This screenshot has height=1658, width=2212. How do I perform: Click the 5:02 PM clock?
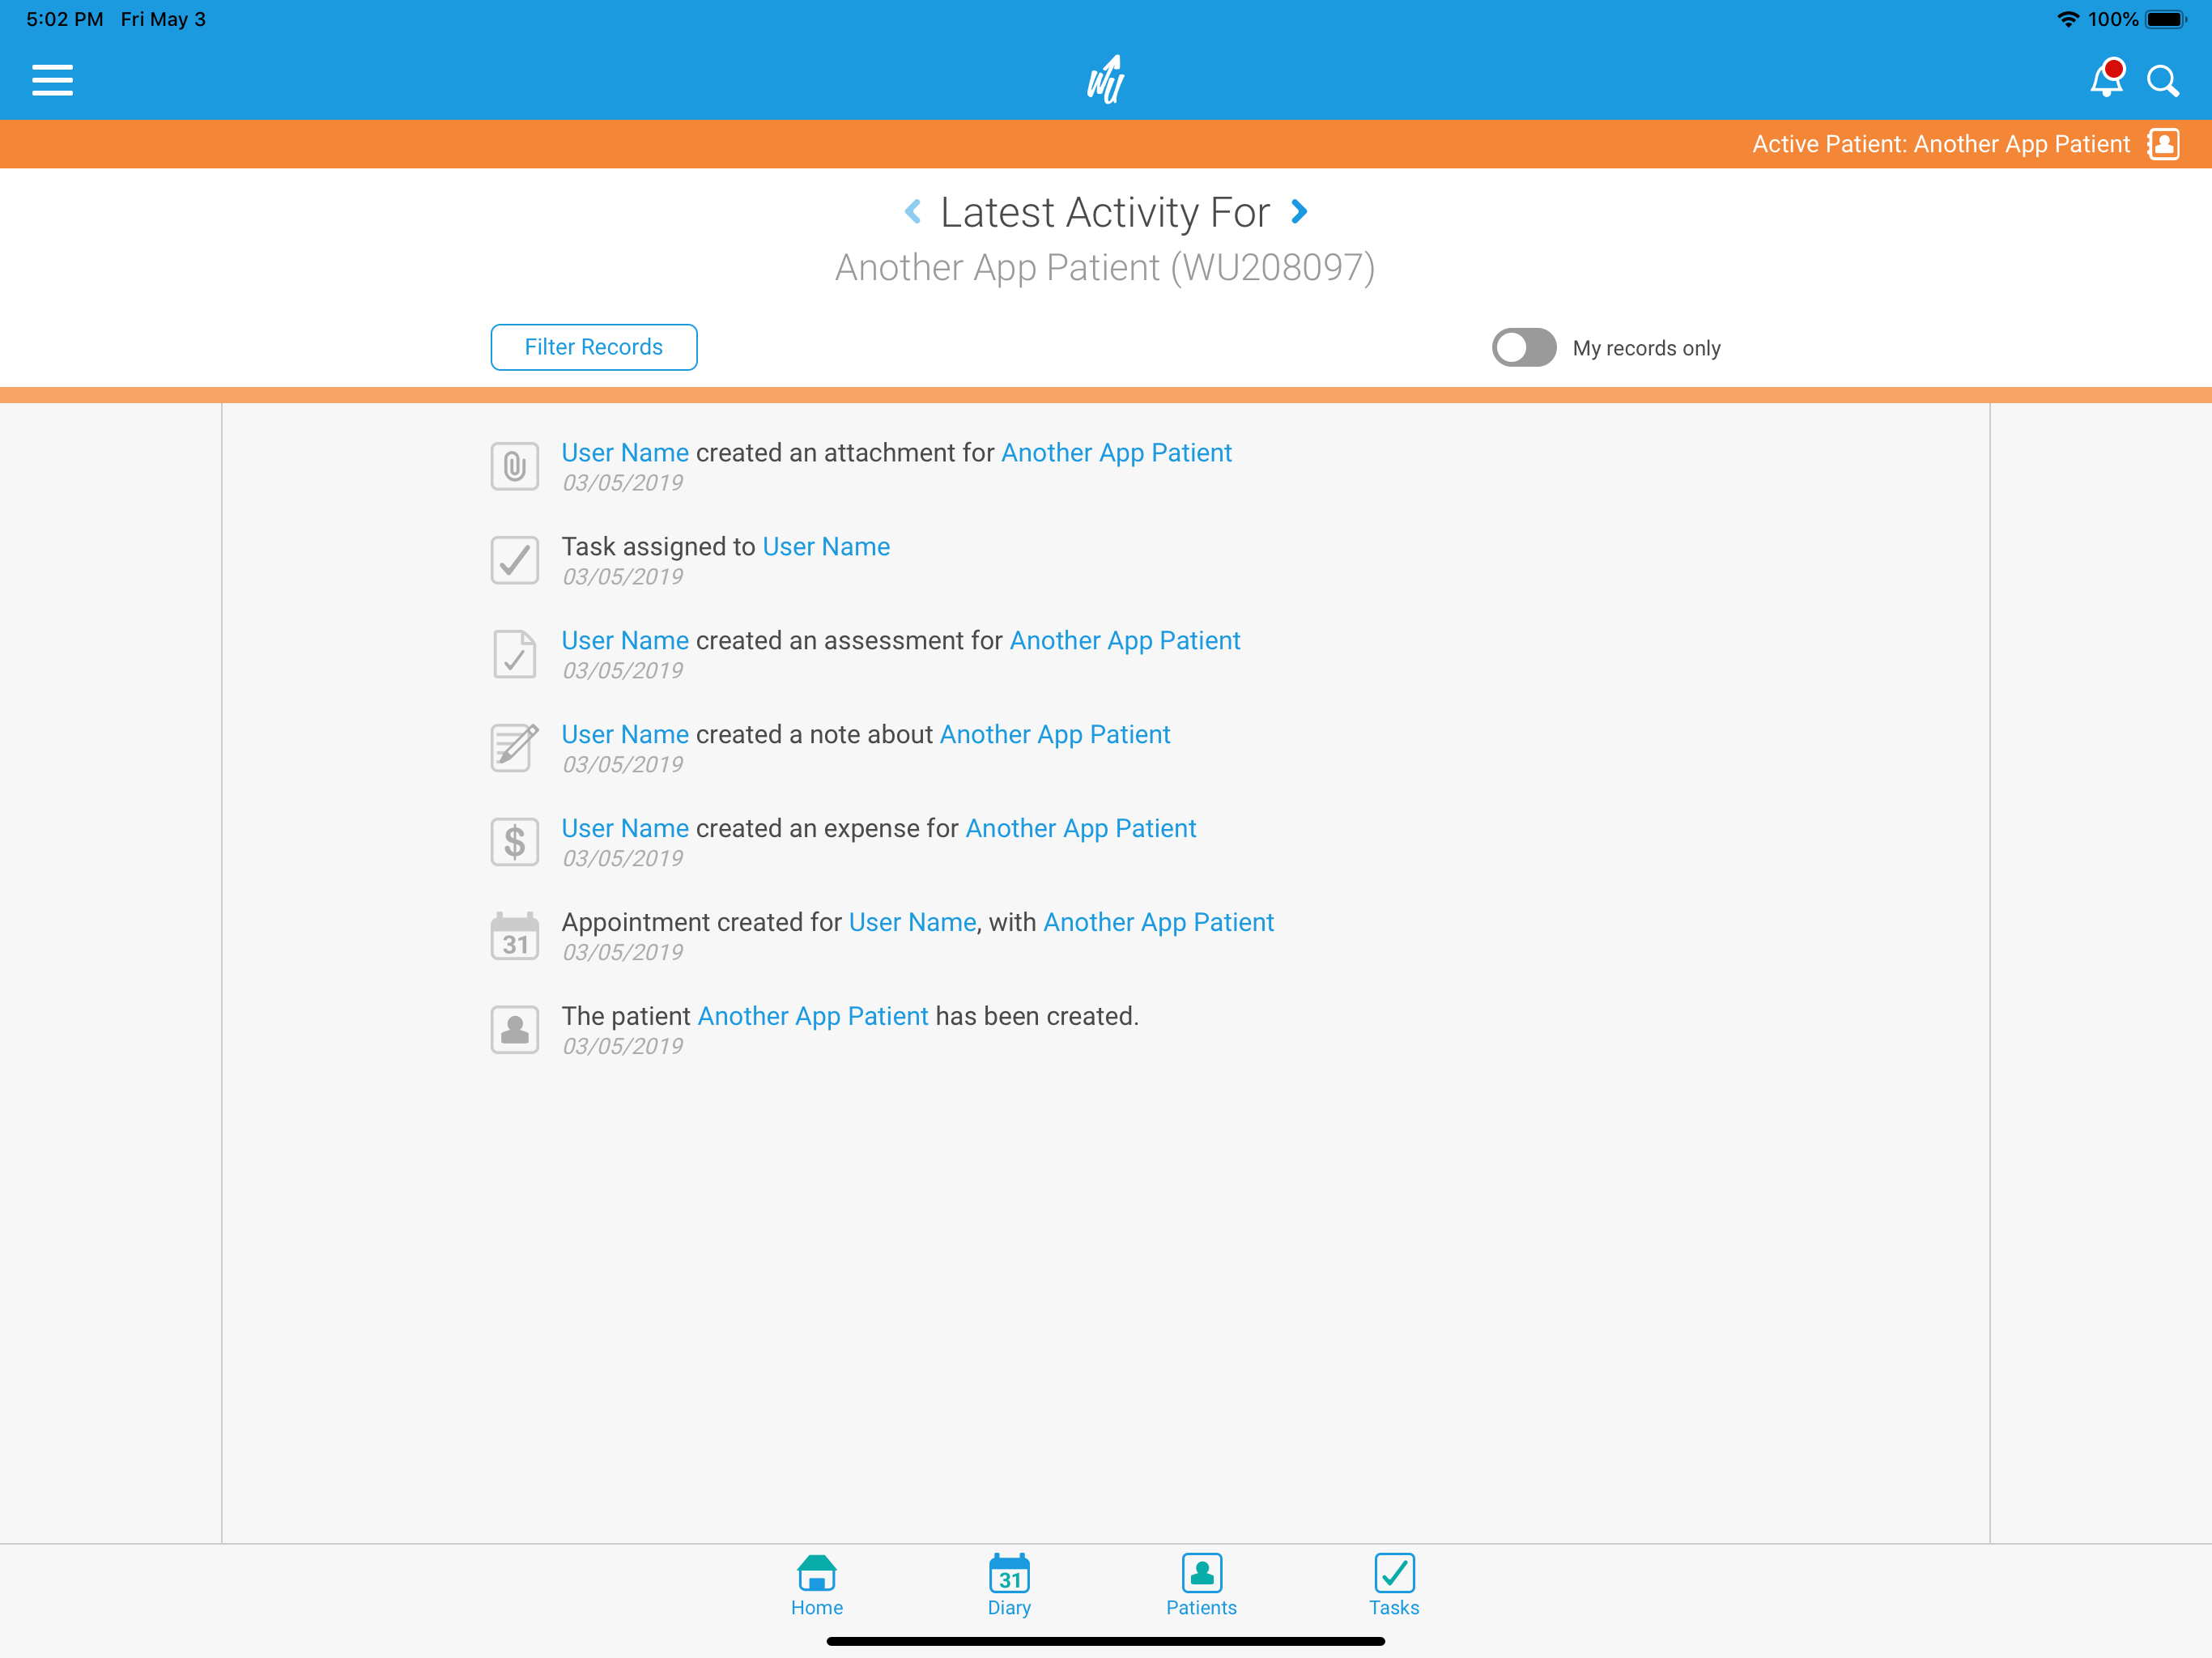pyautogui.click(x=64, y=19)
